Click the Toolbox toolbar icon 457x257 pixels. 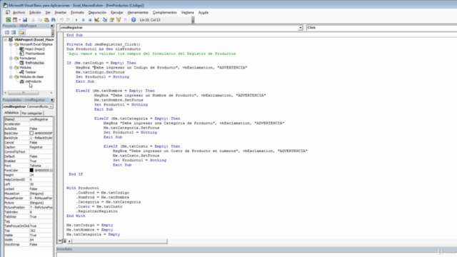point(126,20)
